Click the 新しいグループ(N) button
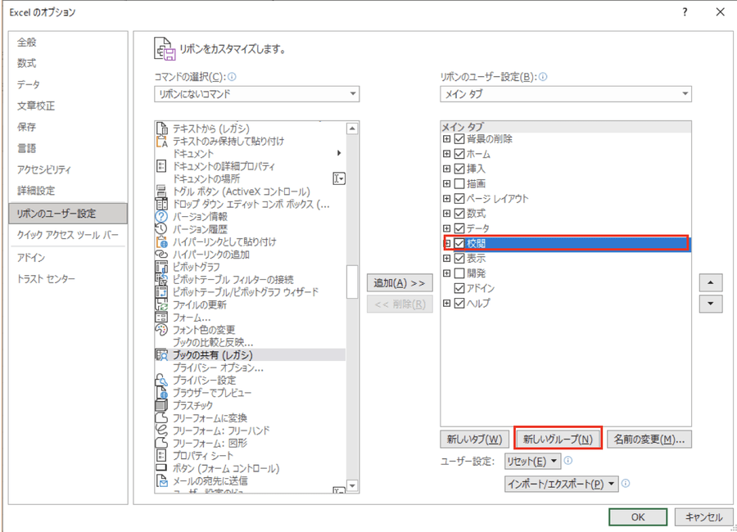The height and width of the screenshot is (532, 737). click(x=558, y=440)
